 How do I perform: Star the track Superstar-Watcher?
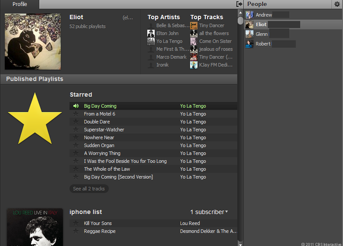pyautogui.click(x=76, y=129)
